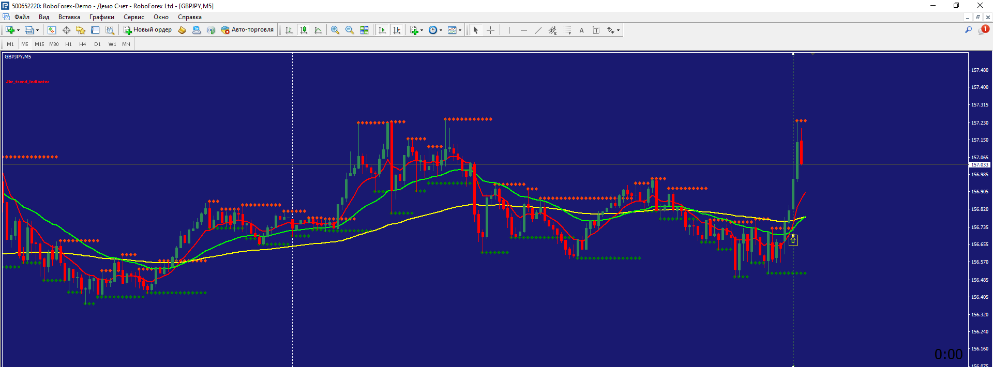Toggle chart auto scroll
The width and height of the screenshot is (993, 367).
[382, 30]
